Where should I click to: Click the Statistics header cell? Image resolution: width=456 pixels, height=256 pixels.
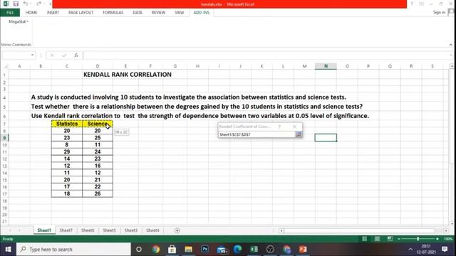(x=67, y=124)
